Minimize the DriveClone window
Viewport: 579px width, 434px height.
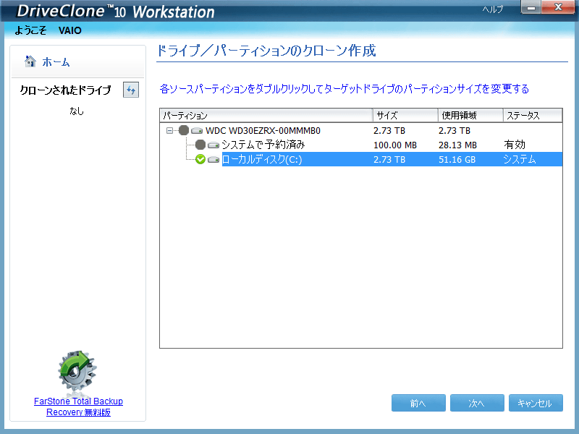pos(531,7)
